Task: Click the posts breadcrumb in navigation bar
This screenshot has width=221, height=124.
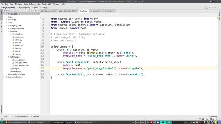Action: pos(35,8)
